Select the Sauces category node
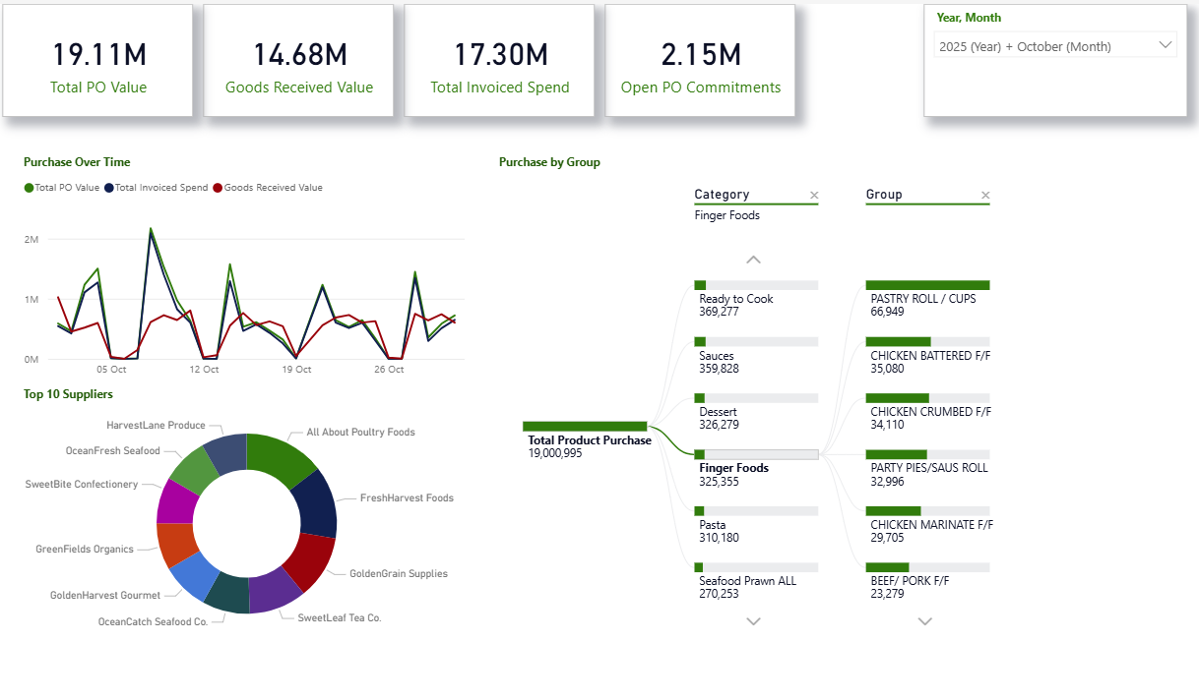This screenshot has width=1199, height=700. [x=756, y=342]
